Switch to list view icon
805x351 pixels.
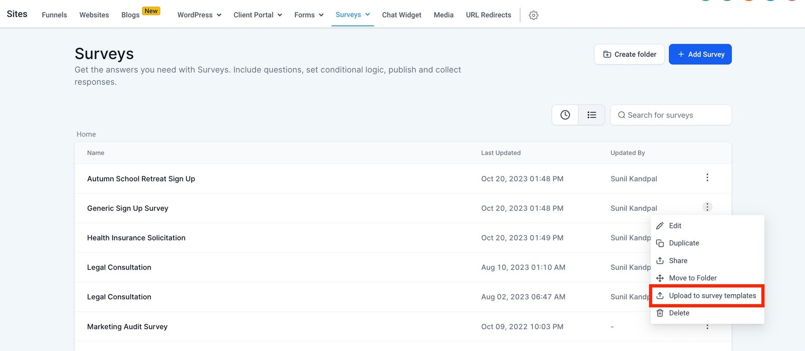tap(592, 115)
